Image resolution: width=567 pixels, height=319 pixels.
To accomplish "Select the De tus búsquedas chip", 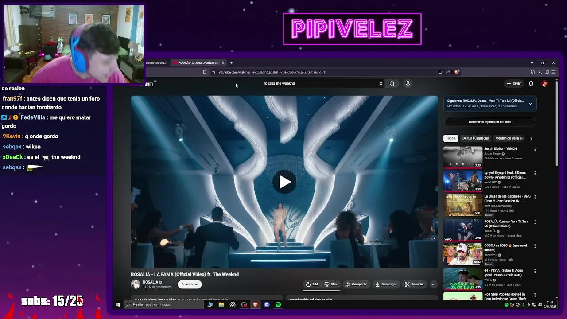I will click(x=475, y=138).
